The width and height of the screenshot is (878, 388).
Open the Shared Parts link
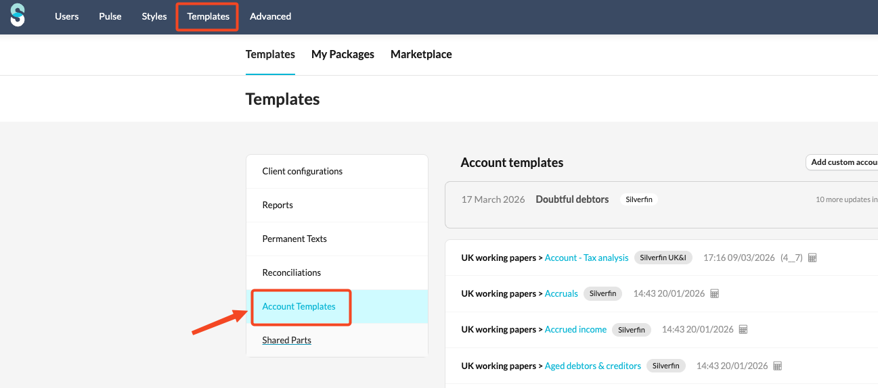pos(287,340)
